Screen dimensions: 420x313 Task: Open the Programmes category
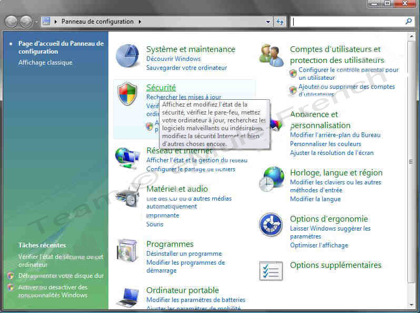[x=170, y=244]
